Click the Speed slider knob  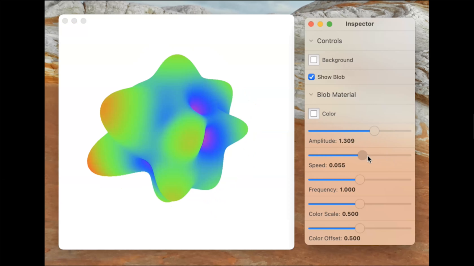pyautogui.click(x=362, y=155)
